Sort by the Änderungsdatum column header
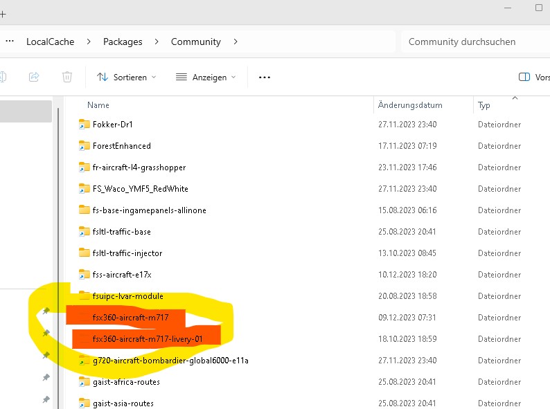 point(410,105)
